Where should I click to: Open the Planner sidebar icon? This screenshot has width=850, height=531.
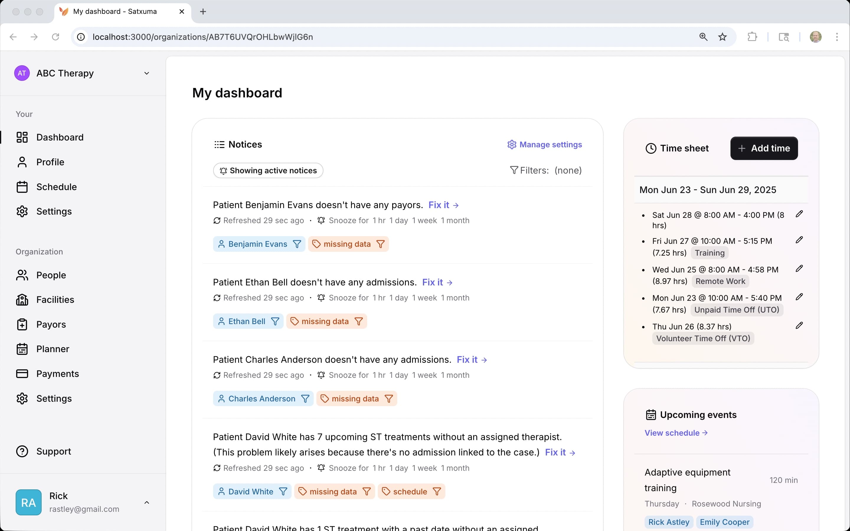[22, 349]
